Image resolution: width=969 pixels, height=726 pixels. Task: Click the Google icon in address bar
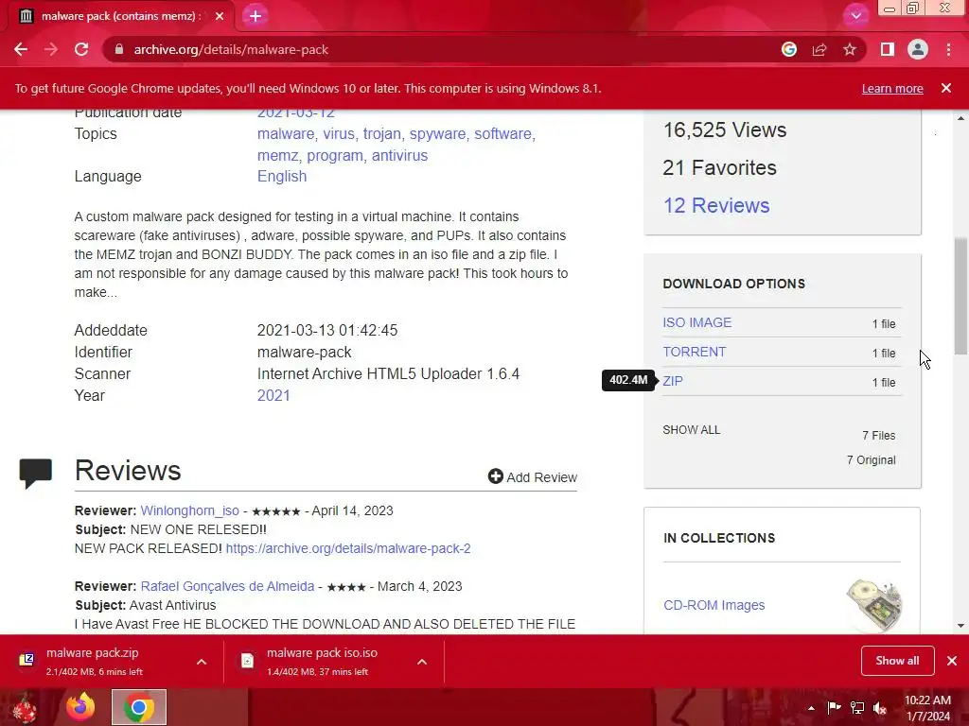[788, 49]
